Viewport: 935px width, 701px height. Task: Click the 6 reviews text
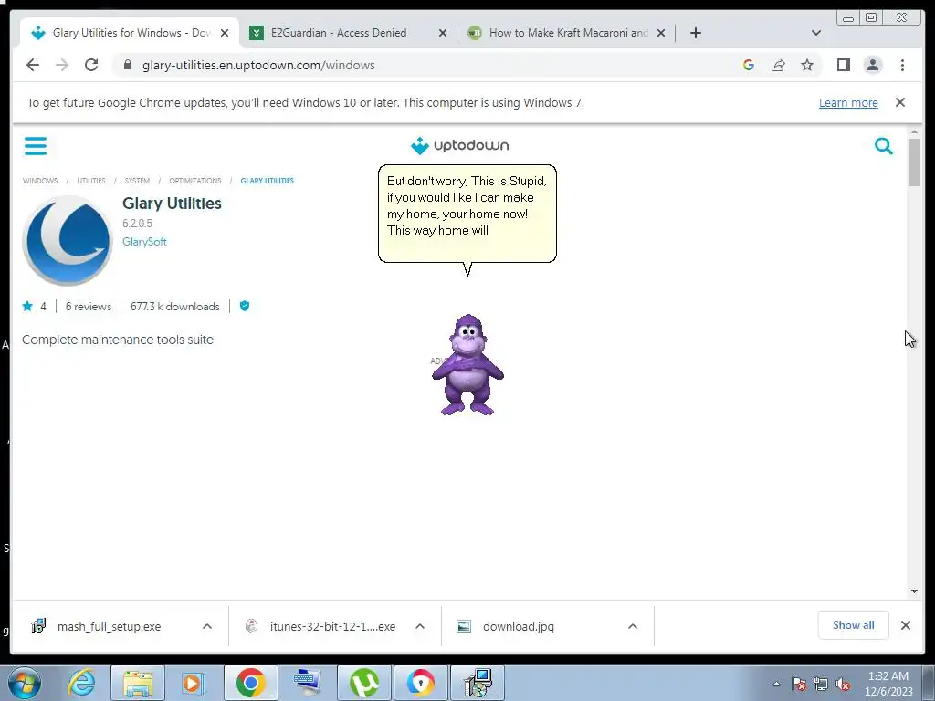(89, 307)
